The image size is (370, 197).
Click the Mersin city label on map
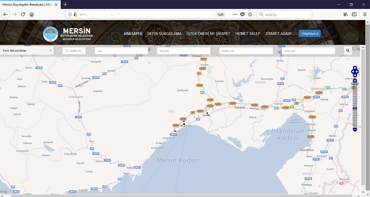pos(186,126)
